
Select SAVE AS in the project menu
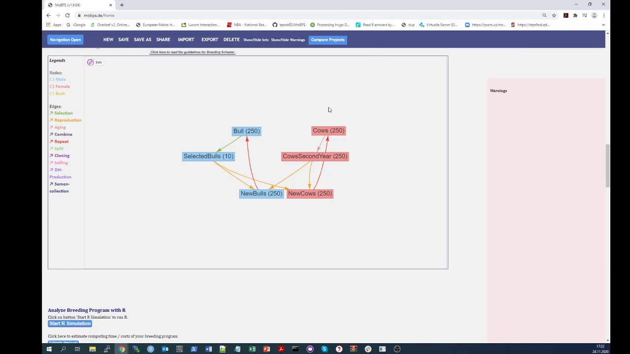(x=143, y=40)
